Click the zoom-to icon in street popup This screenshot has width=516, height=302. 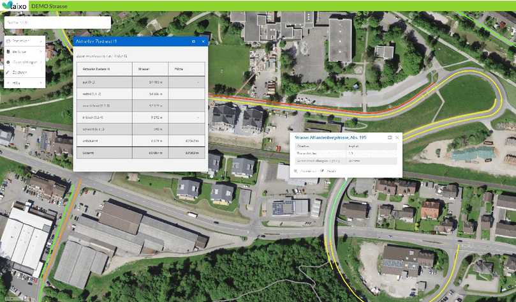click(295, 171)
